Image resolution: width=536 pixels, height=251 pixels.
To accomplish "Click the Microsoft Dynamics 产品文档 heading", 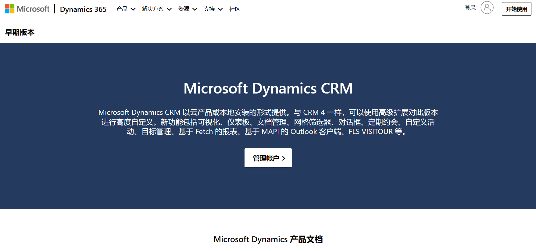I will pyautogui.click(x=268, y=239).
